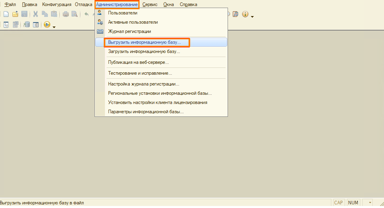Viewport: 384px width, 208px height.
Task: Click the Users icon in Administration menu
Action: click(100, 13)
